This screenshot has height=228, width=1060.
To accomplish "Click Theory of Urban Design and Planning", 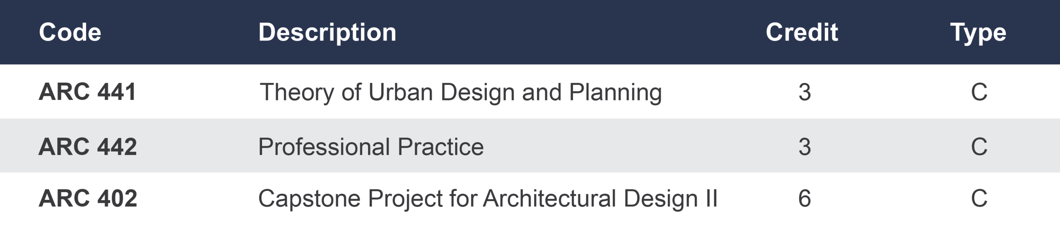I will pos(460,92).
